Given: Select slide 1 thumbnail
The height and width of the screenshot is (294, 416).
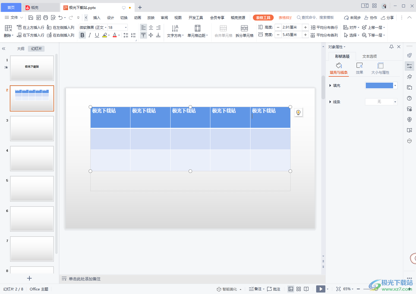Looking at the screenshot, I should (x=32, y=68).
